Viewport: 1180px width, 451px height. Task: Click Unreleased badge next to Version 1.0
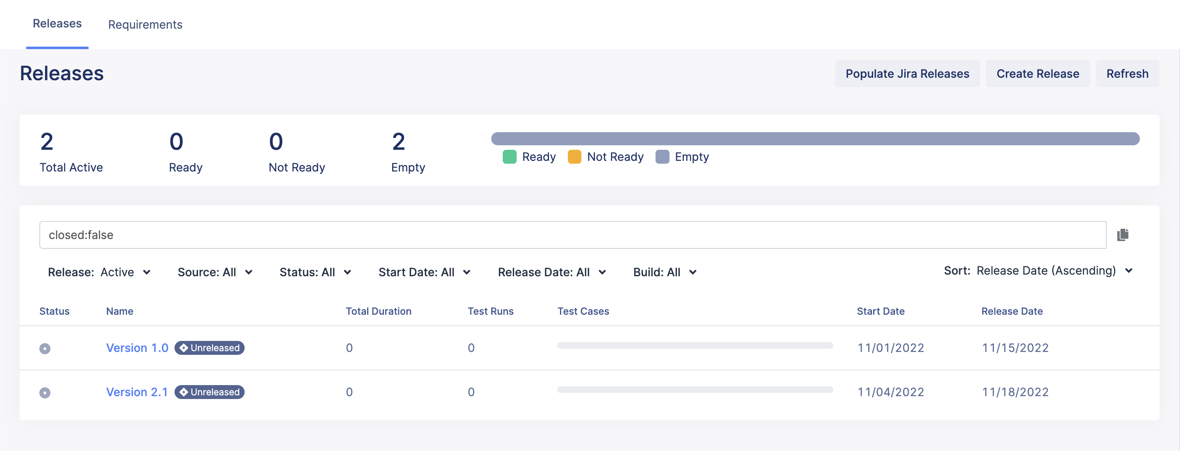point(209,347)
